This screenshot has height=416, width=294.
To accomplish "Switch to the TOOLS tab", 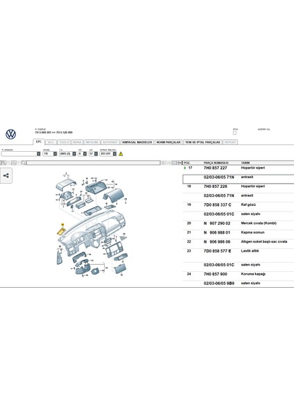I will [x=64, y=142].
